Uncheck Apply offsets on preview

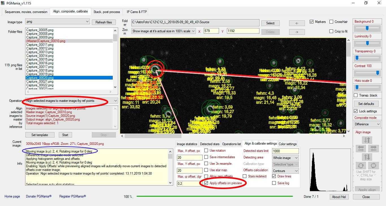coord(206,183)
